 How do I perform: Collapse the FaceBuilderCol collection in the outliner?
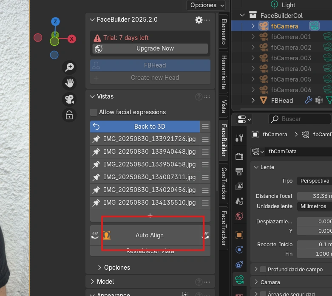242,15
